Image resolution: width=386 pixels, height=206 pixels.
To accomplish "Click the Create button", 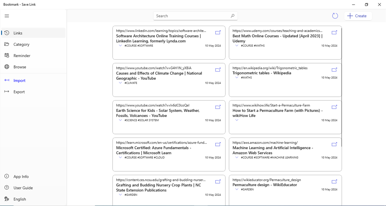I will pyautogui.click(x=358, y=16).
